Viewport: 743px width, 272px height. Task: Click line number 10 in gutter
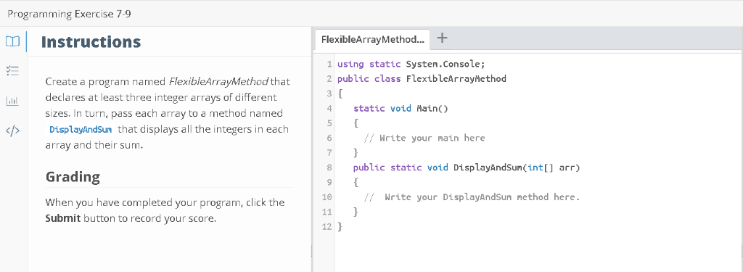click(327, 197)
